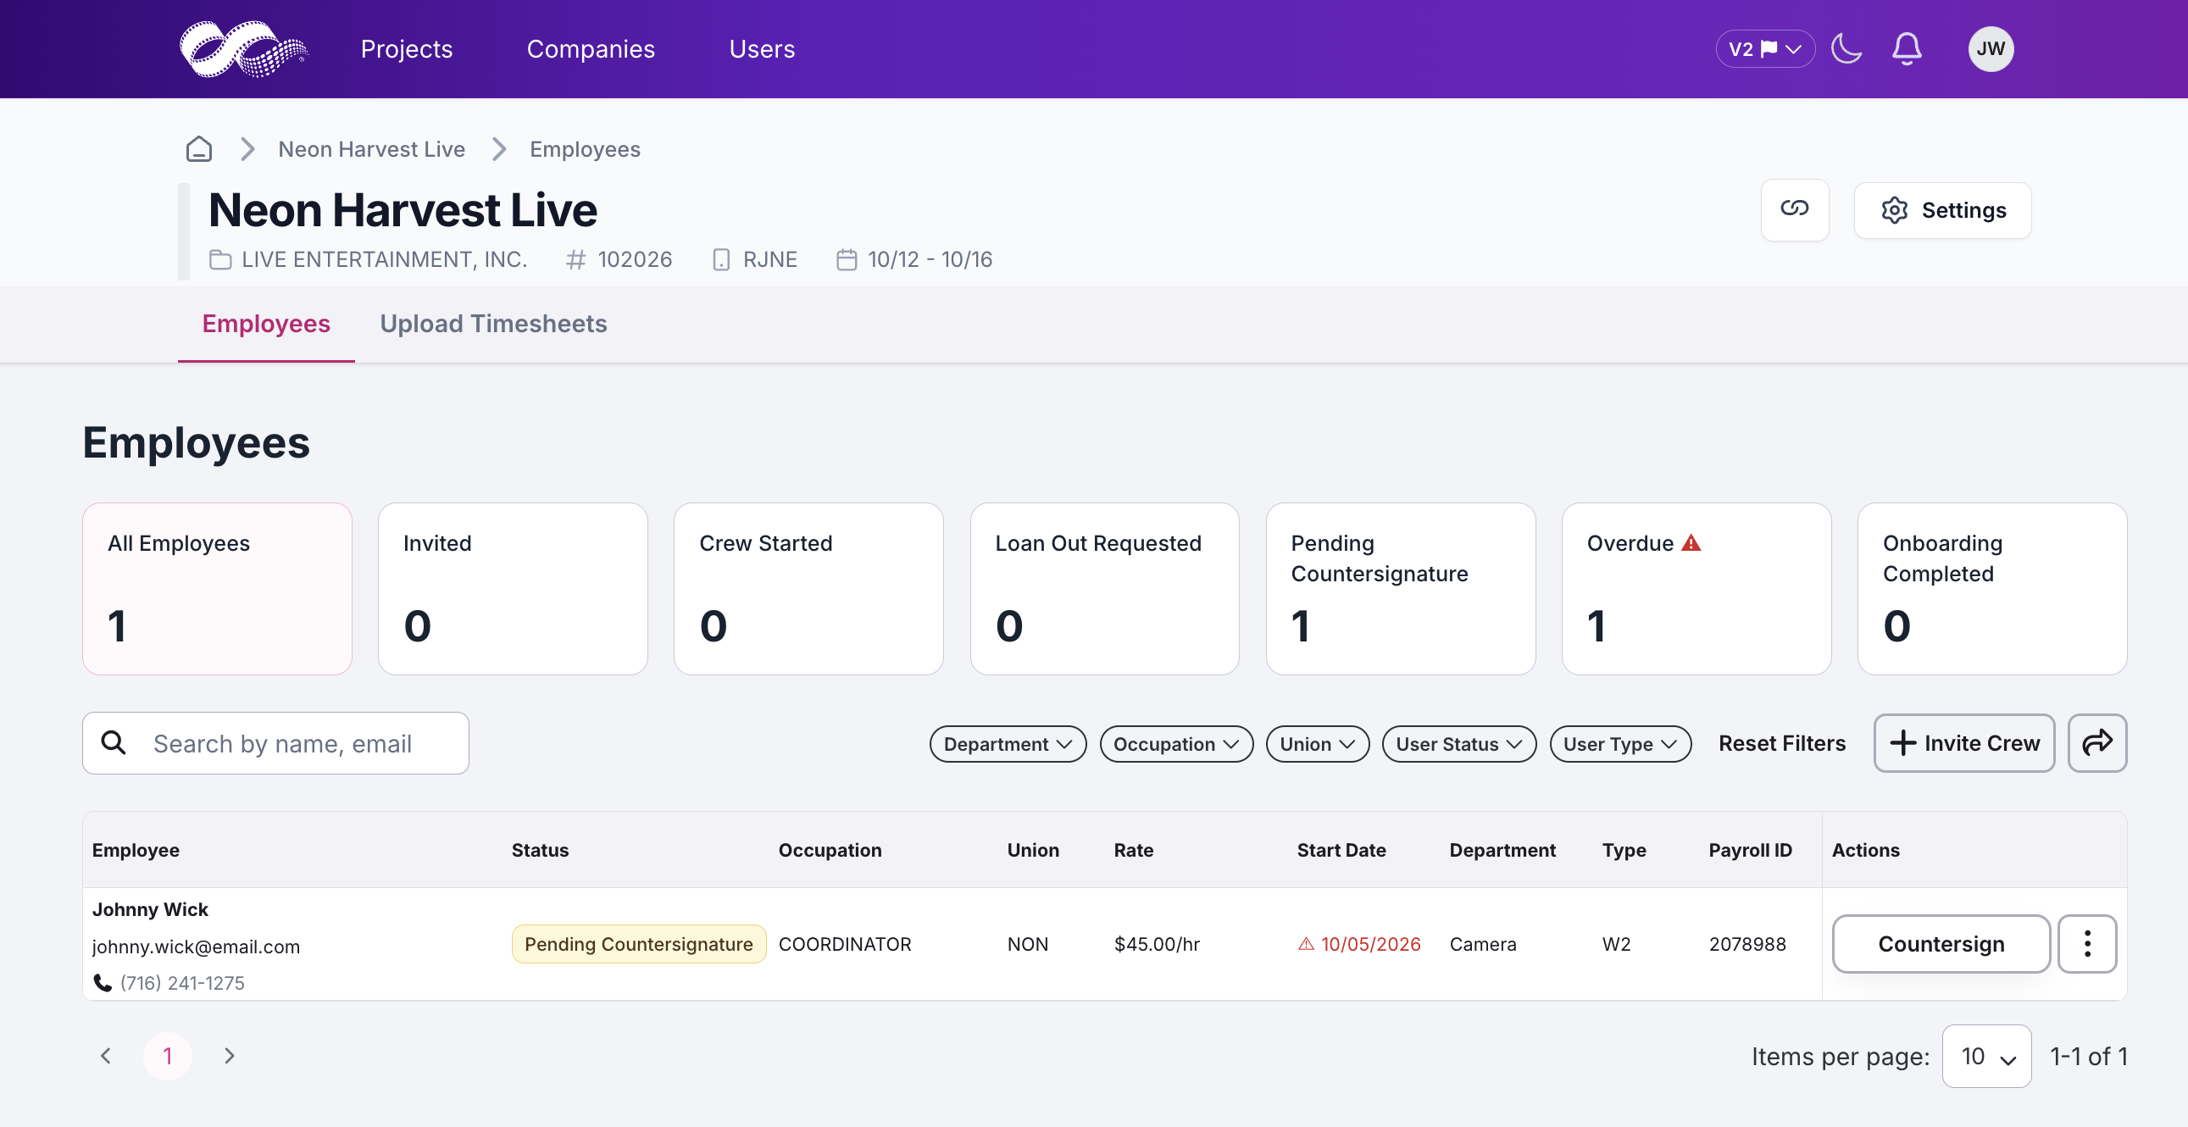Click the infinity logo in header
Viewport: 2188px width, 1127px height.
pyautogui.click(x=244, y=49)
